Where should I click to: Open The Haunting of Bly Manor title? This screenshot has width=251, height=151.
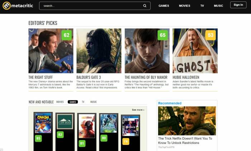click(x=146, y=77)
